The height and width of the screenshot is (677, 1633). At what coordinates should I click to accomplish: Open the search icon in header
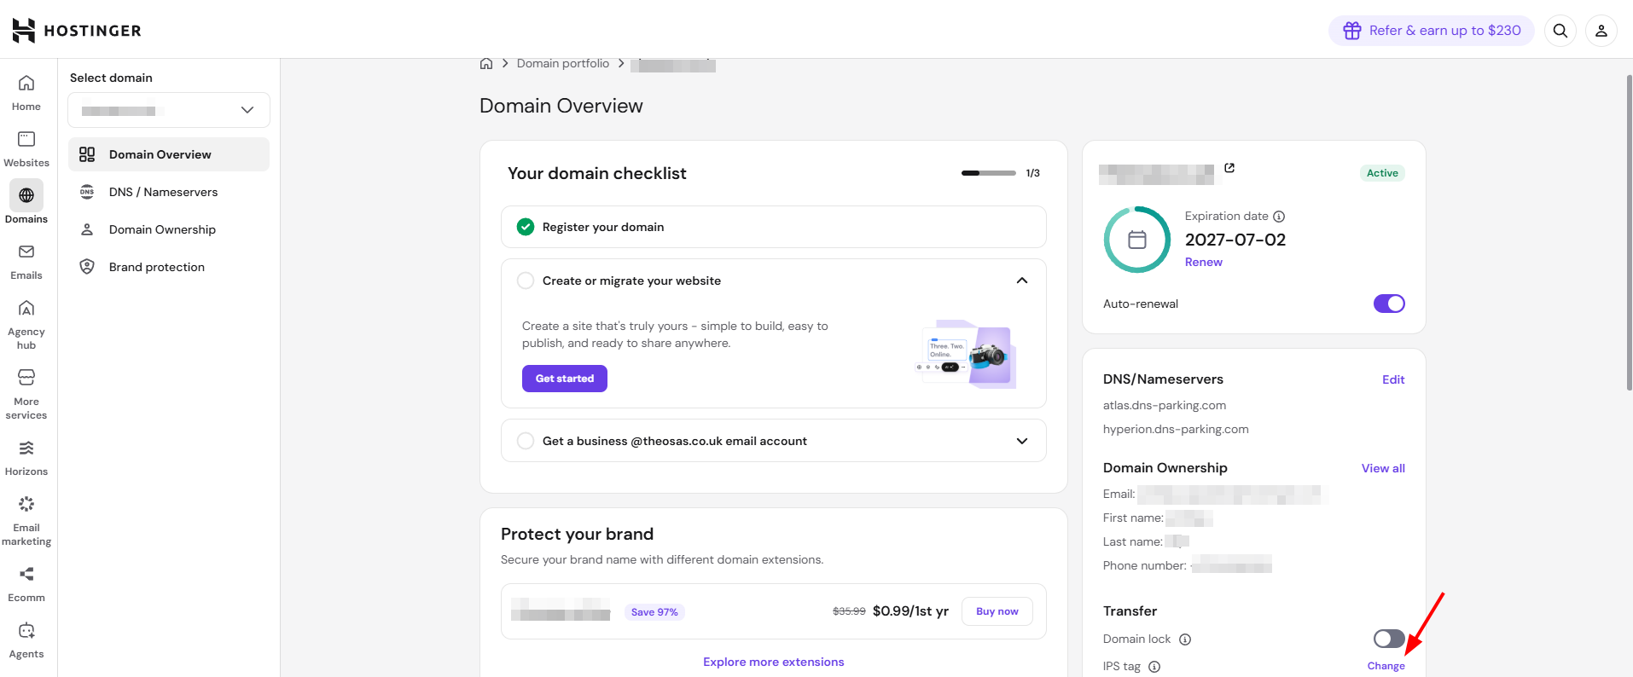[1560, 31]
